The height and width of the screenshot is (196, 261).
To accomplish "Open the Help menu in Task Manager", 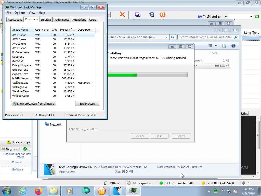I will tap(42, 13).
